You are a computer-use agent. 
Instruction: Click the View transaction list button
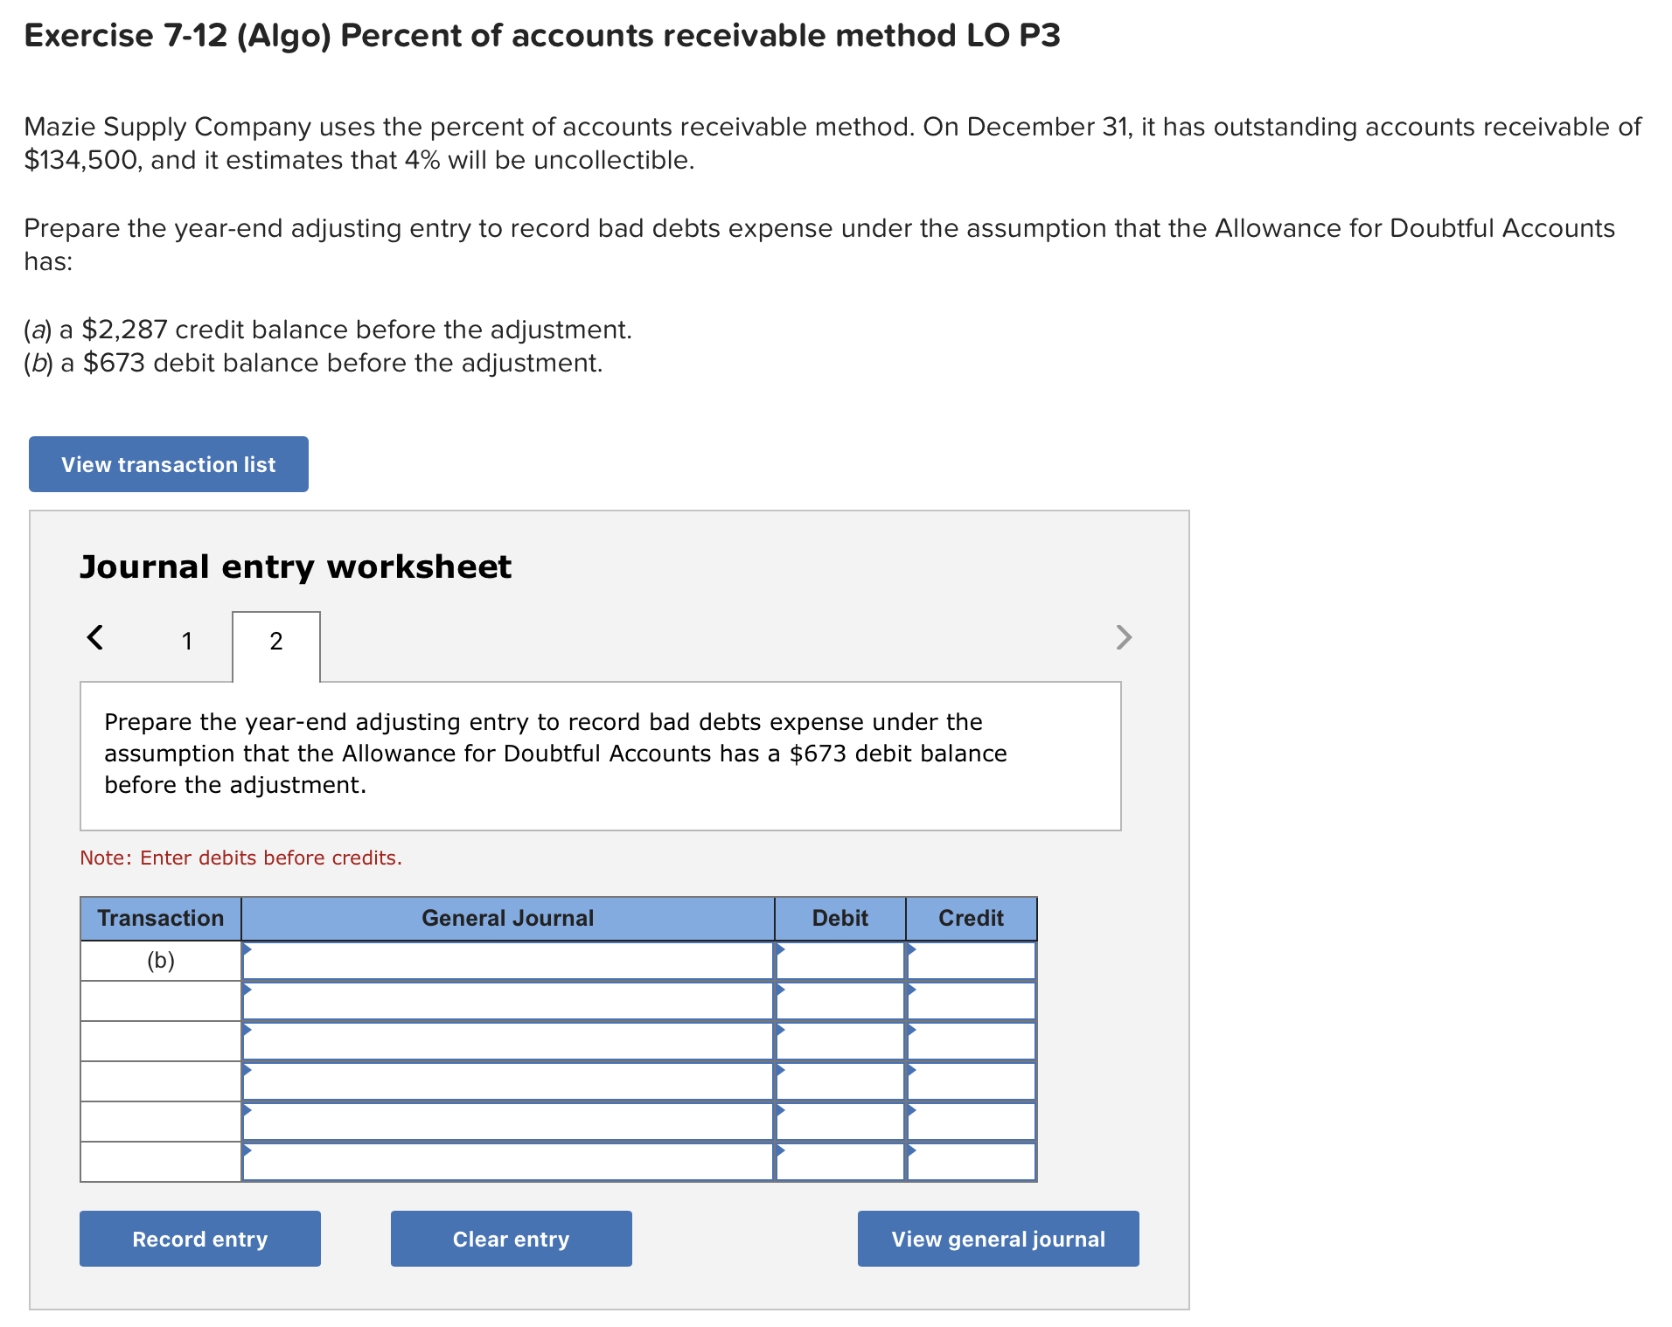click(168, 464)
